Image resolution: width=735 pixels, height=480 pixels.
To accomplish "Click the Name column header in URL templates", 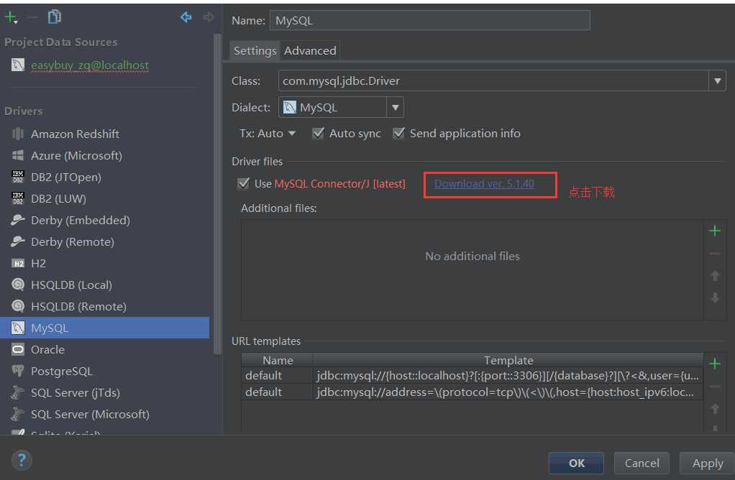I will 278,360.
